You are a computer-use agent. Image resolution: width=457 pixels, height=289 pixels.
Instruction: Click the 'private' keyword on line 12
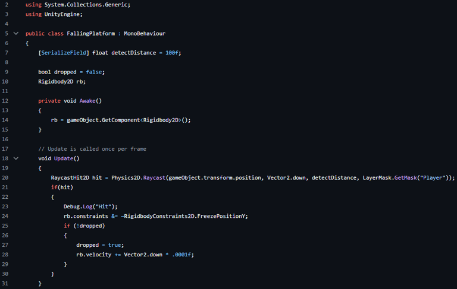pyautogui.click(x=49, y=101)
